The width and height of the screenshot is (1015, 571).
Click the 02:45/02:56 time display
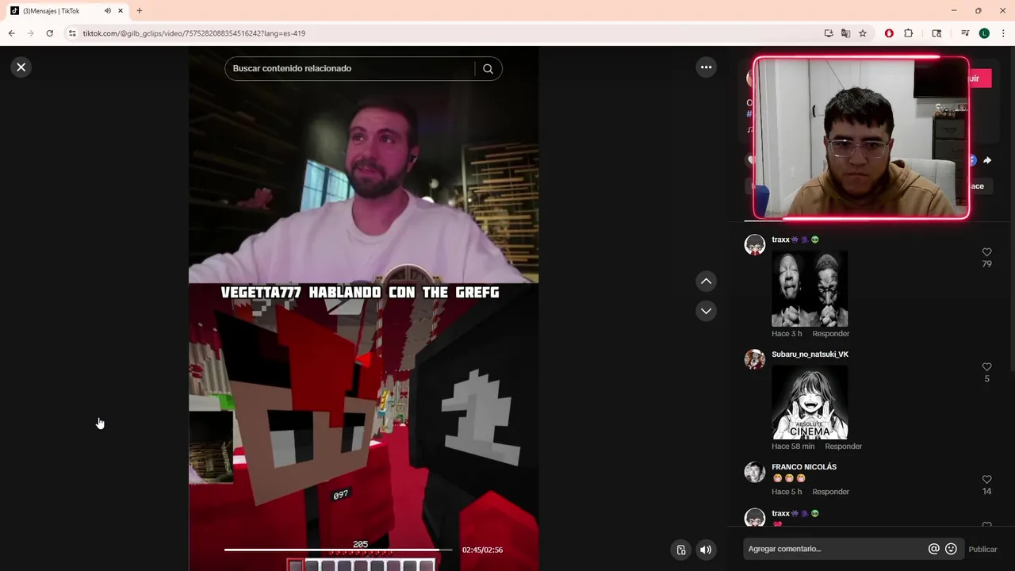[482, 550]
